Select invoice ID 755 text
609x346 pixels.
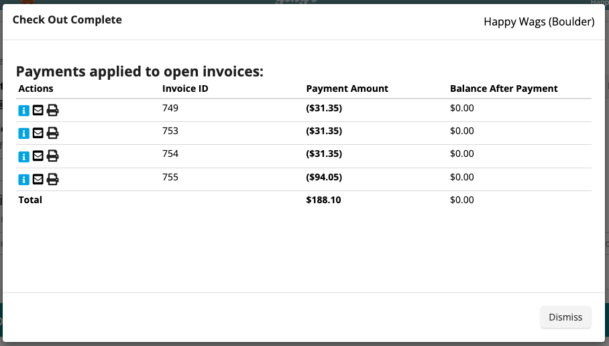point(170,177)
